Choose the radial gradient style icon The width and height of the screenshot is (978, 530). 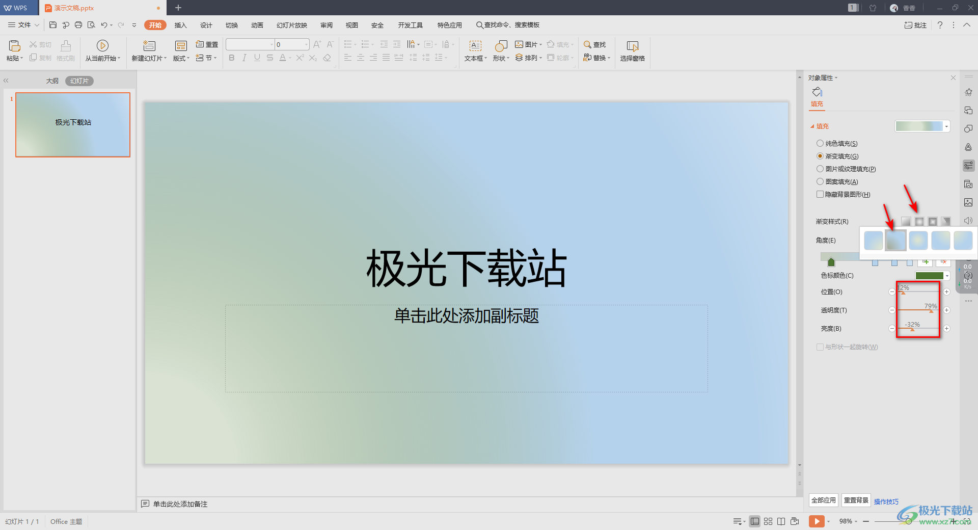tap(919, 221)
